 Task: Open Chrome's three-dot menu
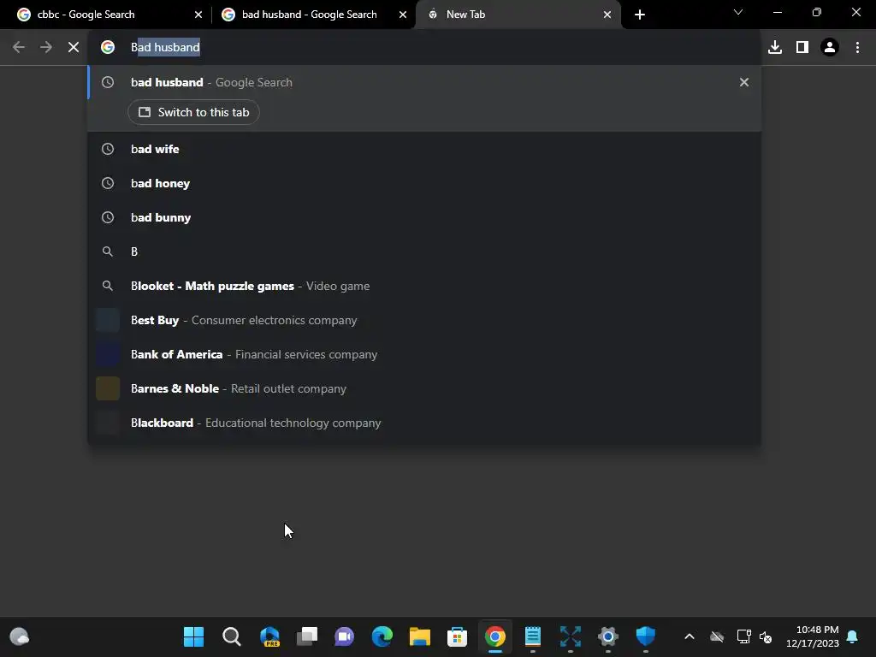[x=857, y=48]
